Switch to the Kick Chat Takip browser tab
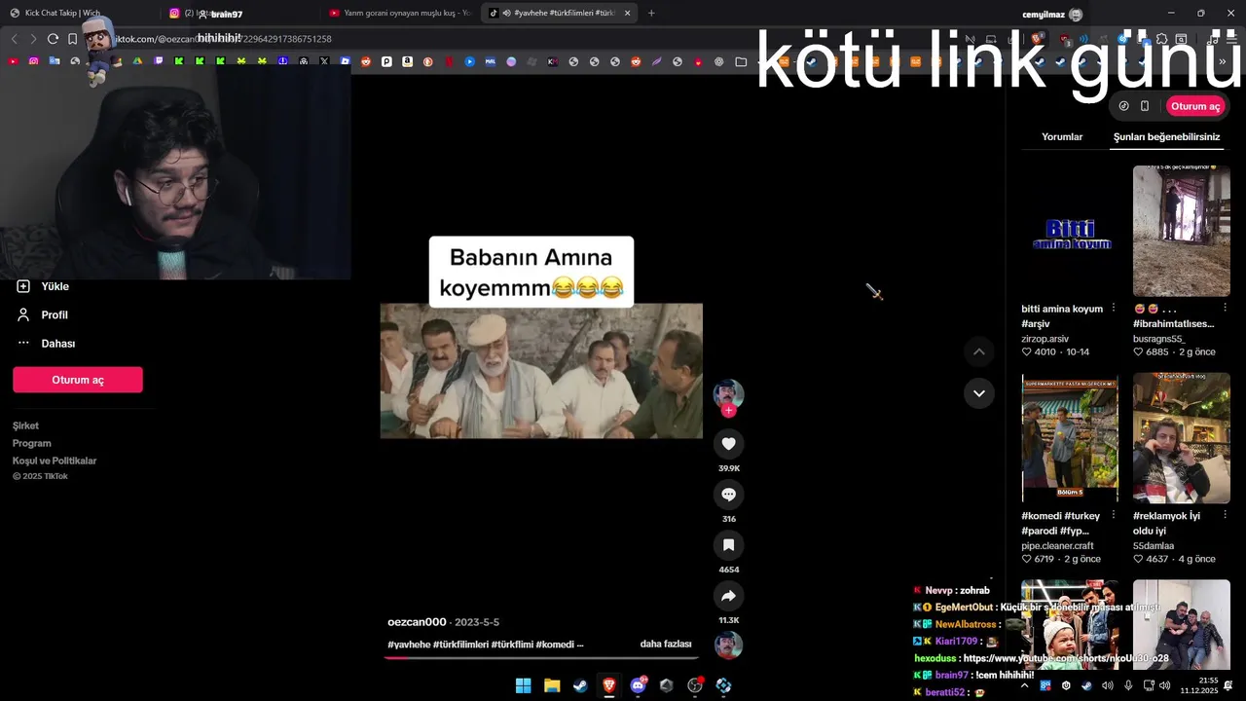Image resolution: width=1246 pixels, height=701 pixels. click(x=78, y=14)
